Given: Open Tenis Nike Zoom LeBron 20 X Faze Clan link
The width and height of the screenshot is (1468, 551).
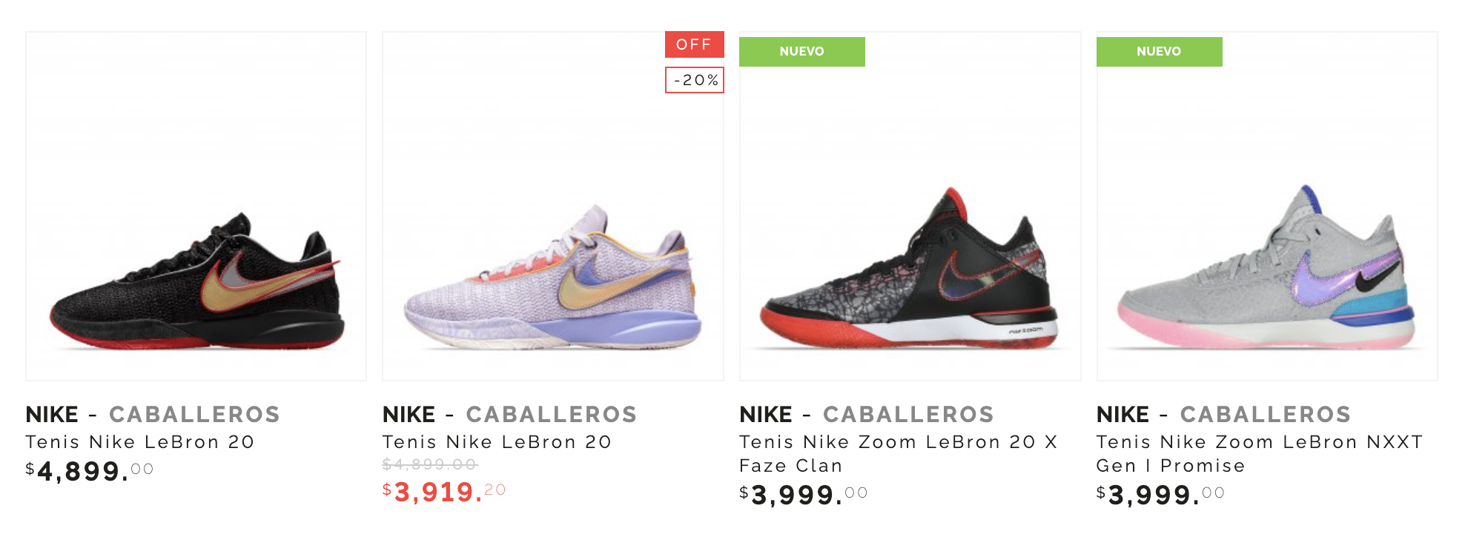Looking at the screenshot, I should pyautogui.click(x=899, y=454).
